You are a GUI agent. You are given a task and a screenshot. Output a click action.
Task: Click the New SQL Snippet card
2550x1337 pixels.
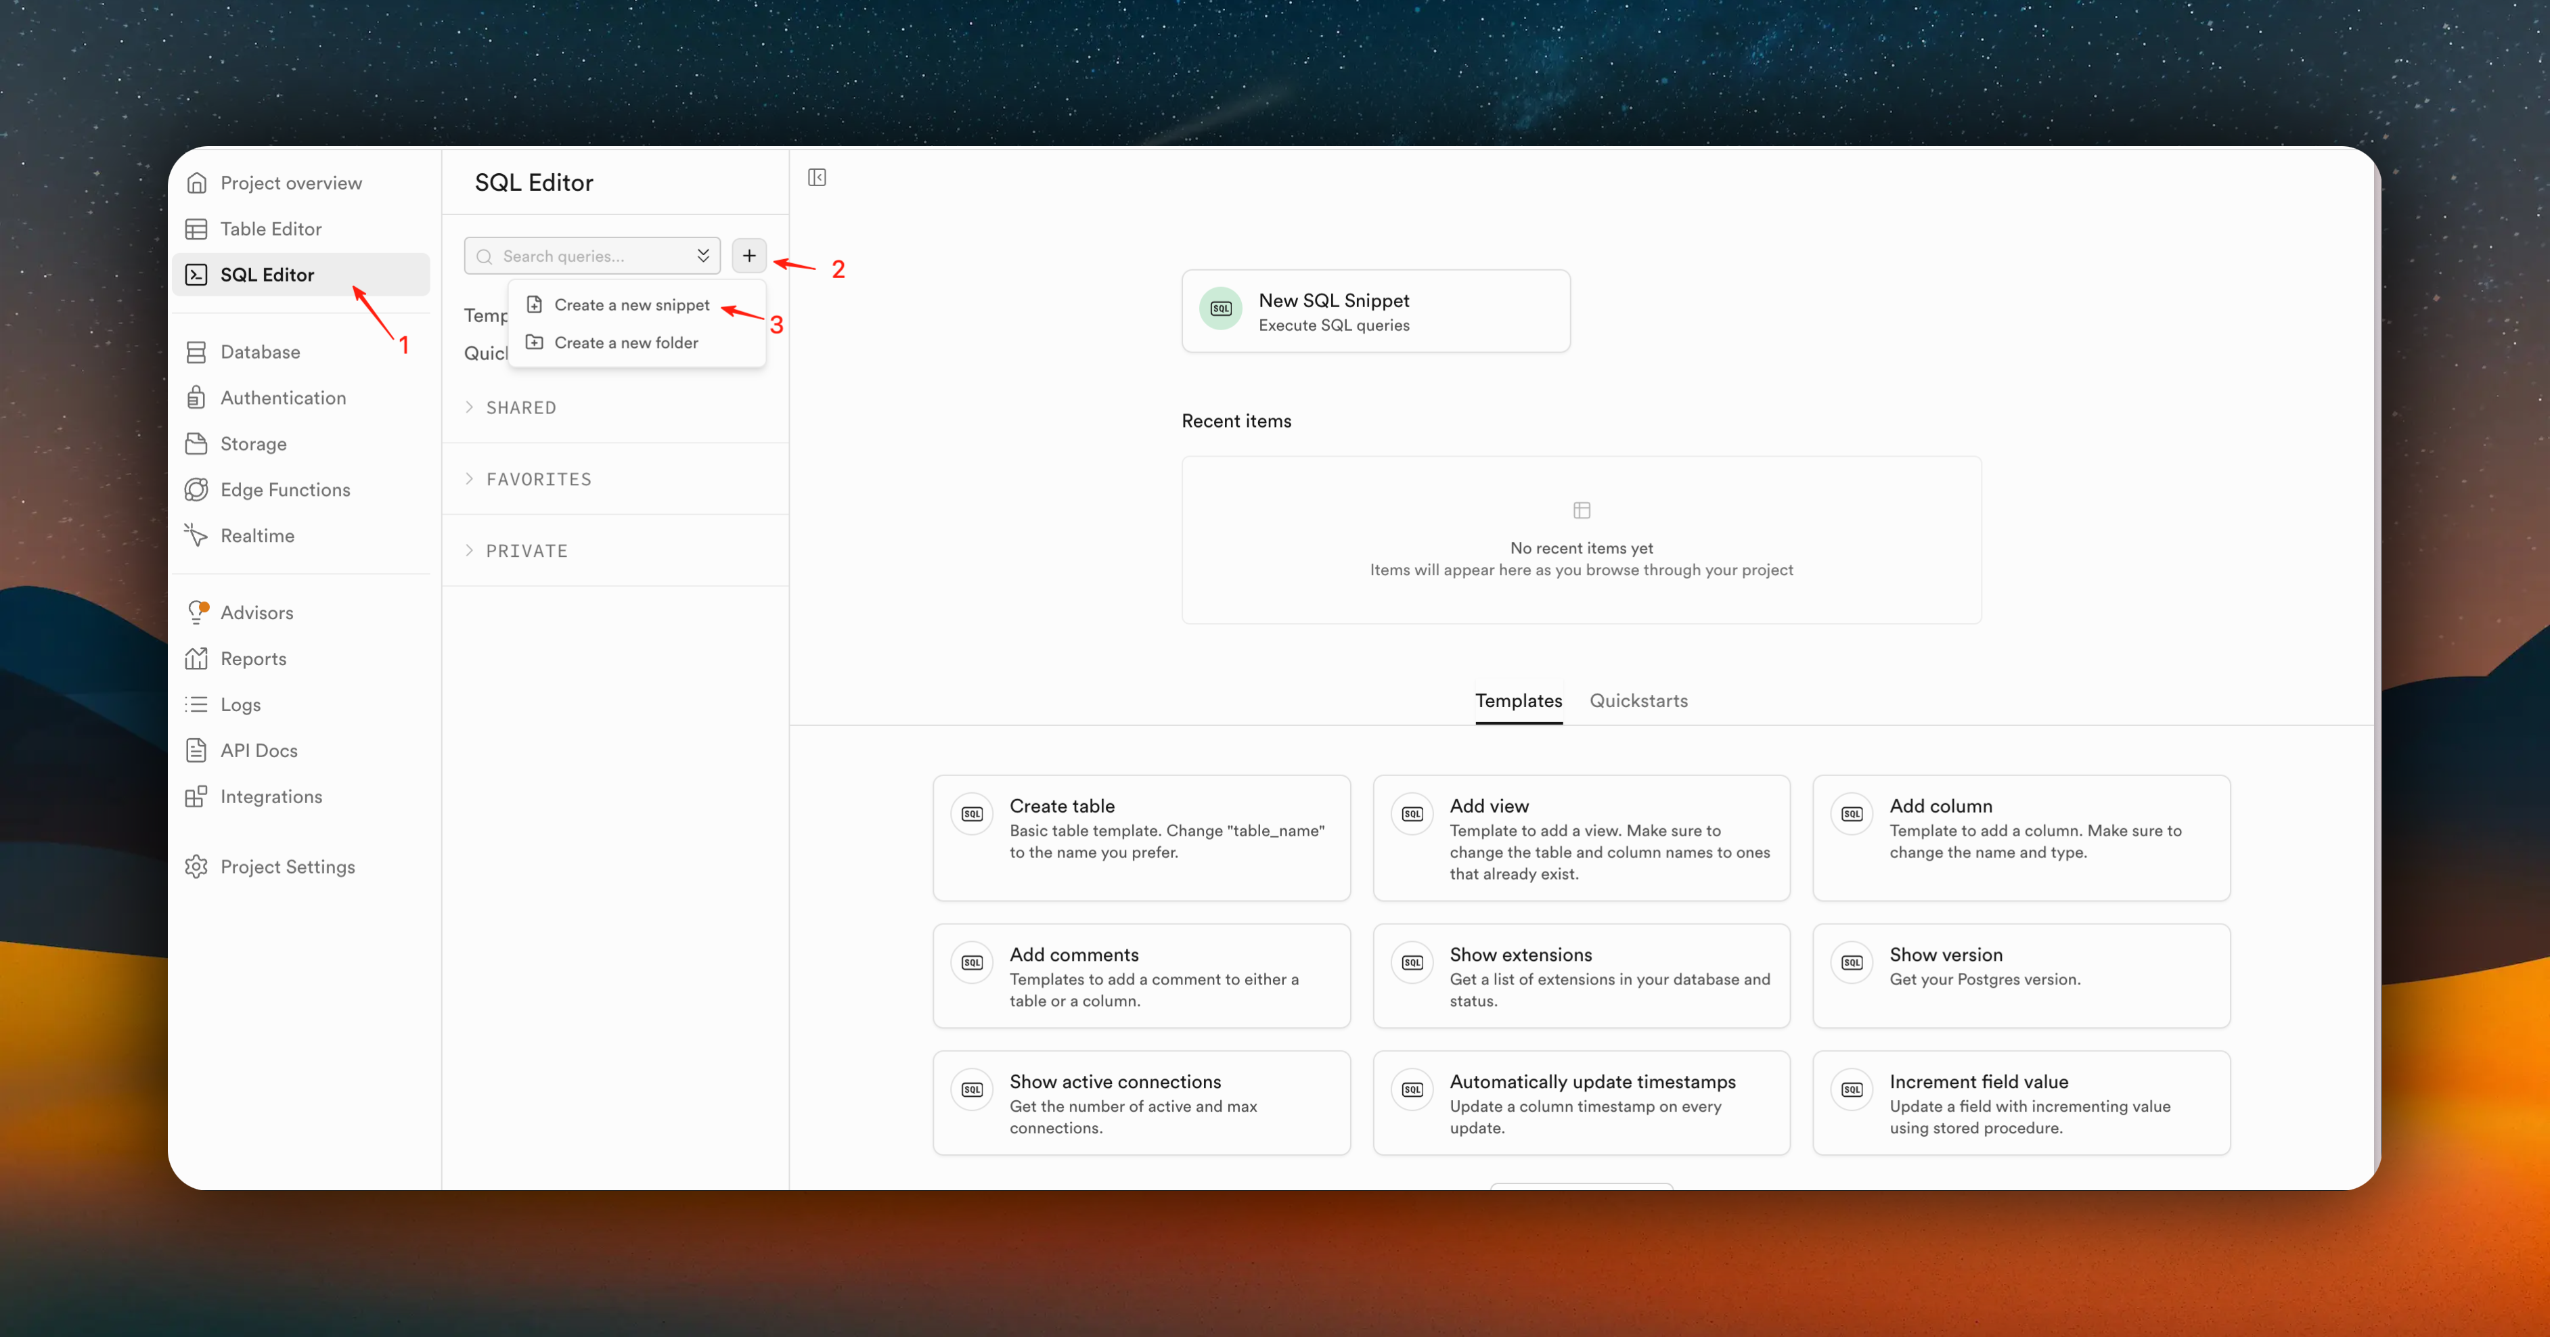pos(1374,311)
